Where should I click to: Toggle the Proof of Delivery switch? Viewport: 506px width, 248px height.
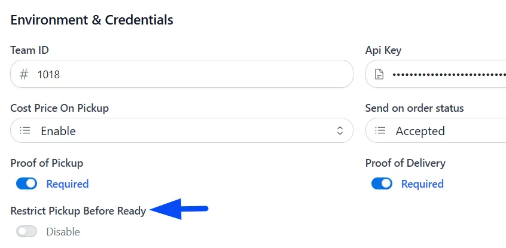(382, 183)
